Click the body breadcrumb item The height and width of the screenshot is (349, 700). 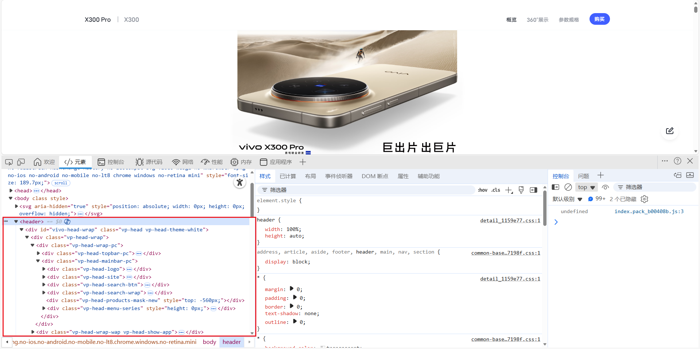coord(210,342)
